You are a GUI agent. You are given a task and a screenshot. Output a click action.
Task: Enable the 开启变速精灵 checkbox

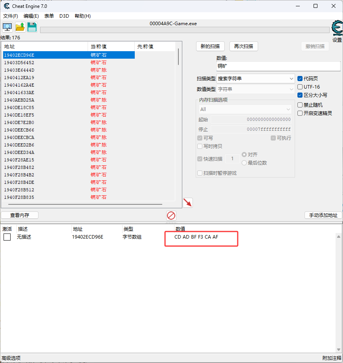300,113
